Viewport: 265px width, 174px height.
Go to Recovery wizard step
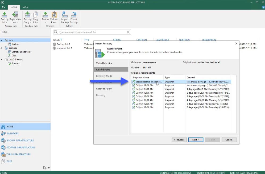pyautogui.click(x=101, y=95)
